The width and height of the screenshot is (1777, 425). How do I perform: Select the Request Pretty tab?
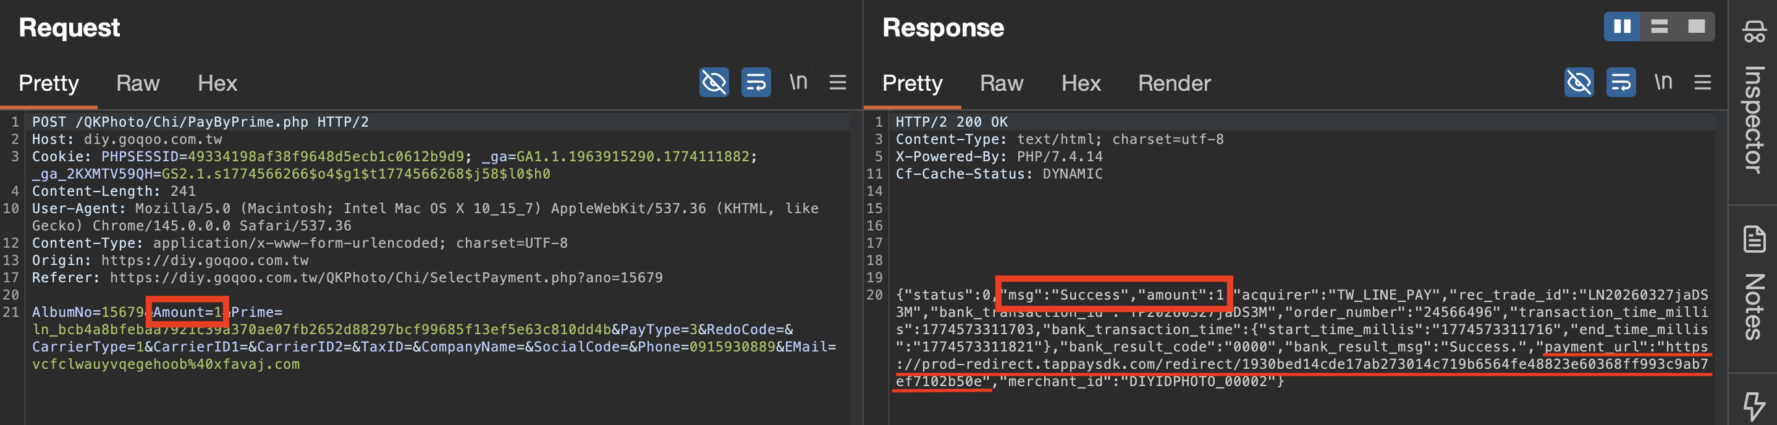coord(49,83)
